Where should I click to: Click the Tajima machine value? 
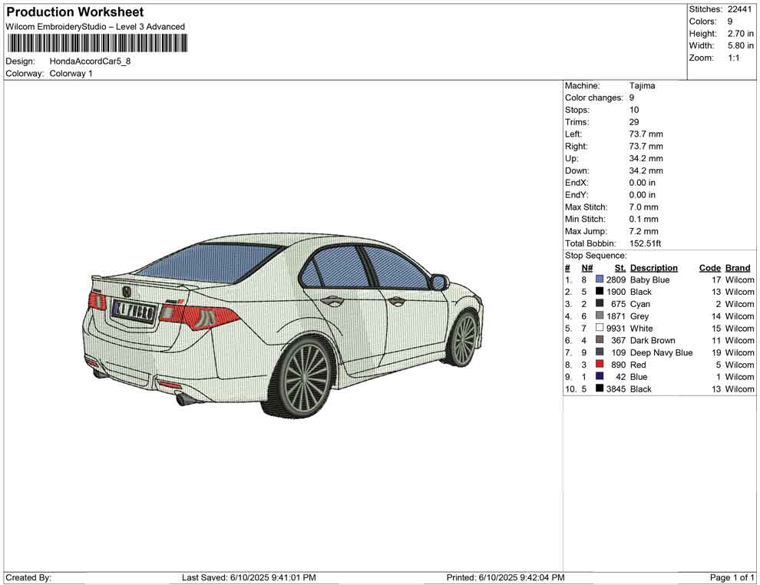tap(642, 86)
